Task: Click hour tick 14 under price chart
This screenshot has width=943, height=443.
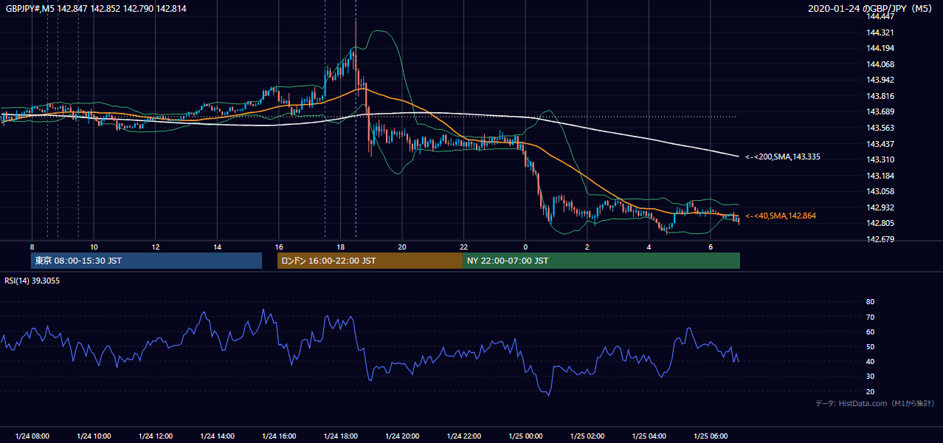Action: [217, 247]
